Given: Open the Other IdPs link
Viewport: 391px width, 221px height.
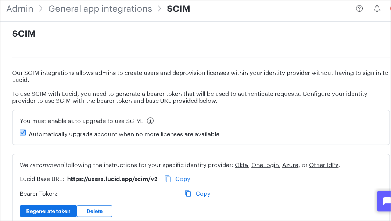Looking at the screenshot, I should (x=324, y=165).
